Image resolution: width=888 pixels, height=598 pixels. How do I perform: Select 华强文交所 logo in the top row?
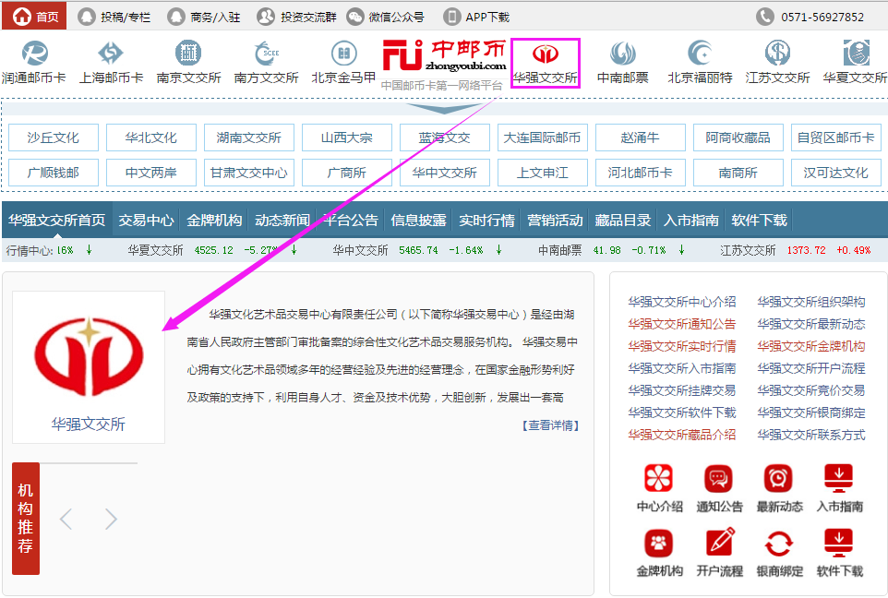tap(546, 54)
